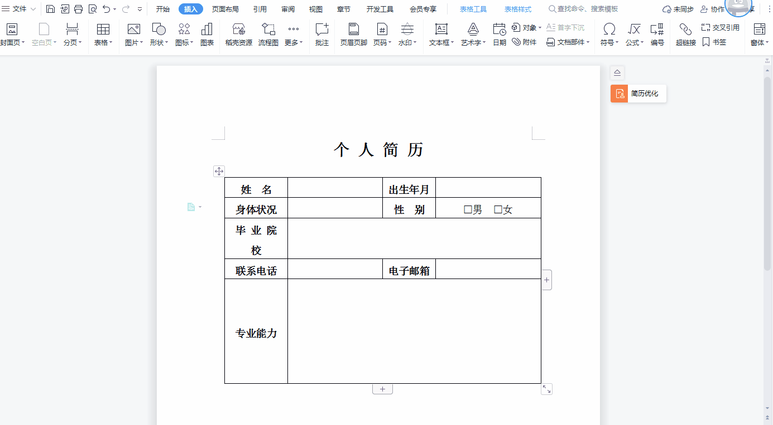The width and height of the screenshot is (773, 425).
Task: Click the 未同步 (Not Synced) button
Action: point(678,9)
